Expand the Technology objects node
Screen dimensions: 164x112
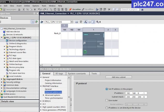[4, 49]
